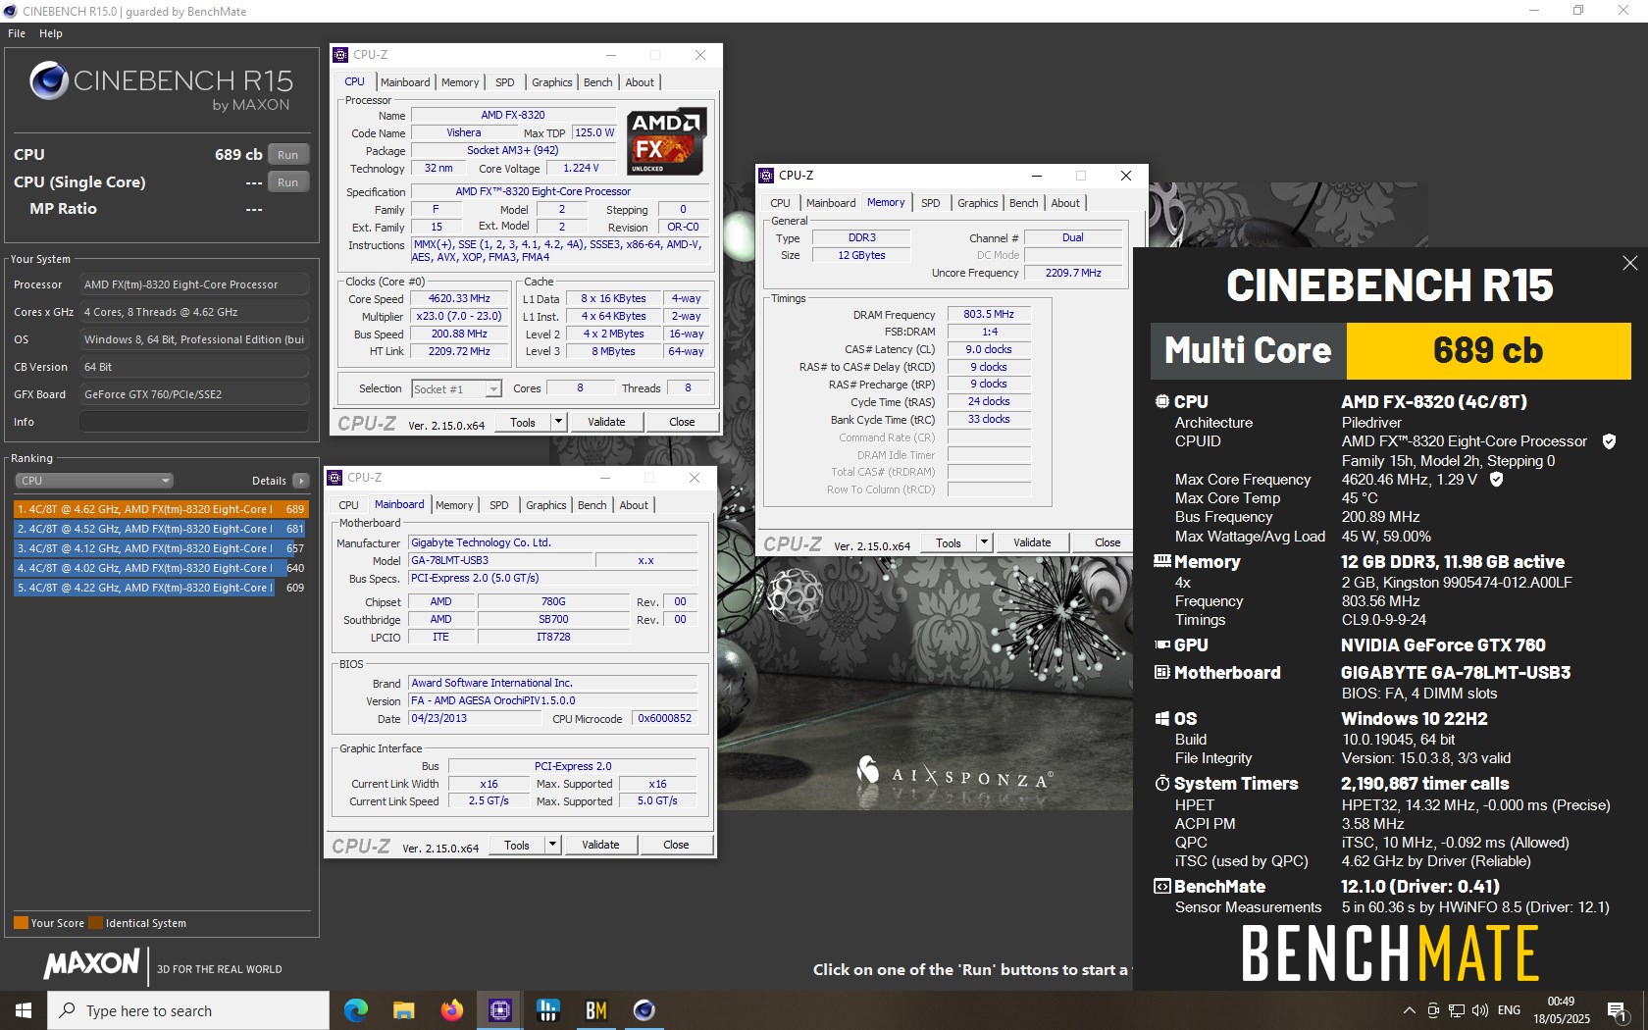Click the Cinebench logo sphere

click(48, 80)
